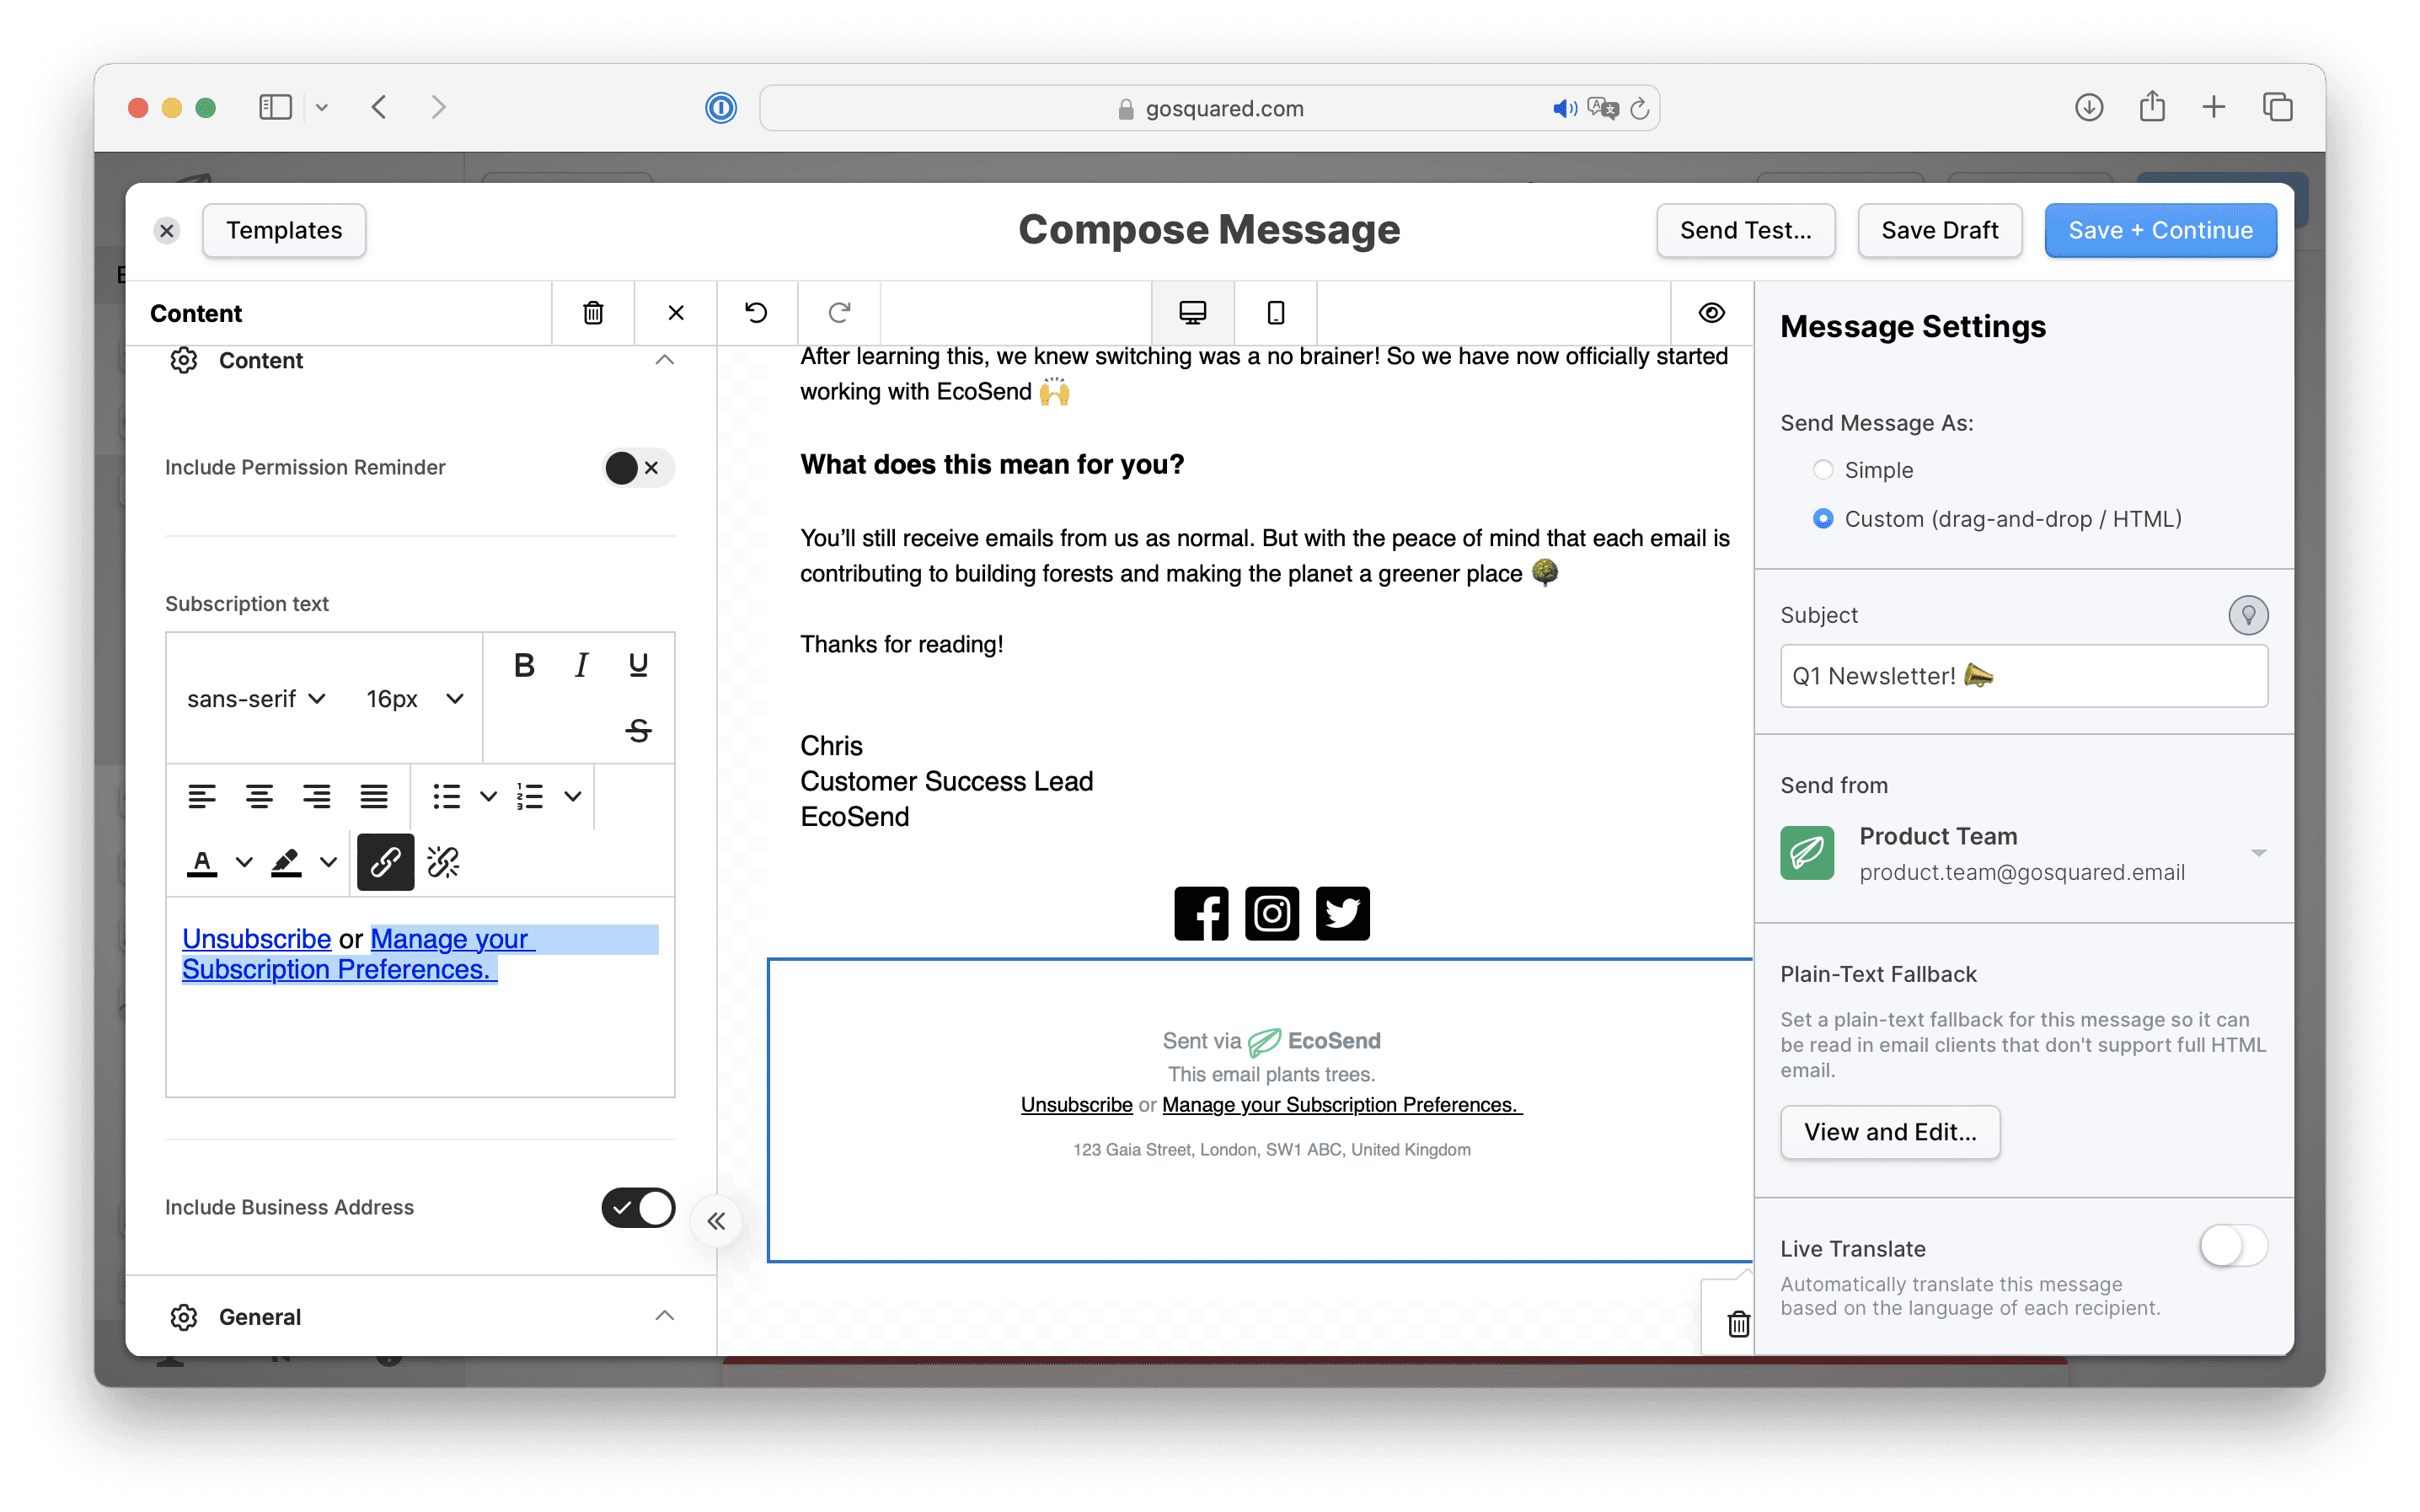Image resolution: width=2420 pixels, height=1512 pixels.
Task: Click Manage your Subscription Preferences in footer
Action: (x=1341, y=1105)
